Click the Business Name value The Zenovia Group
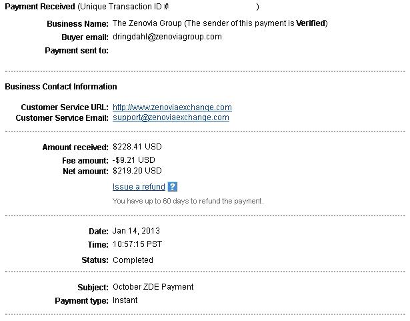This screenshot has width=410, height=321. pos(147,23)
